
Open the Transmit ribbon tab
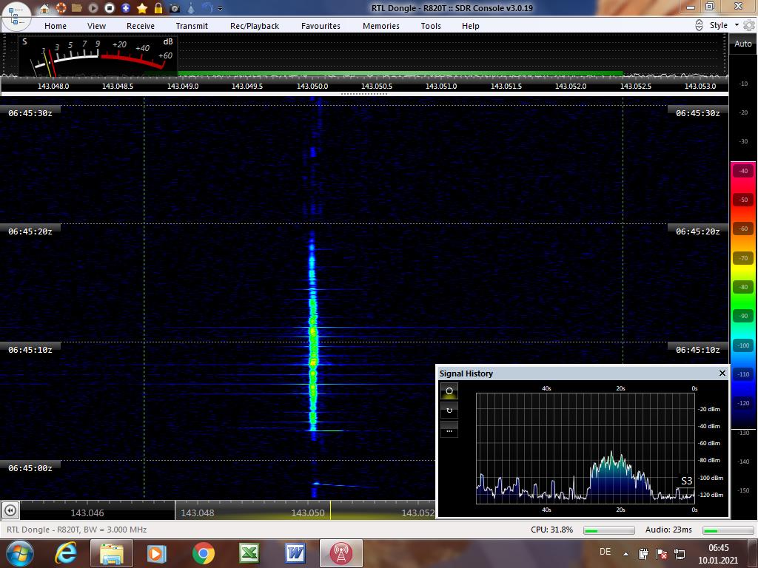click(x=192, y=26)
